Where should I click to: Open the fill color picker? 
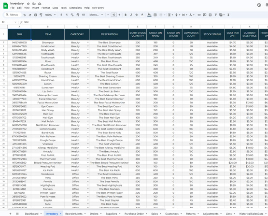(149, 15)
